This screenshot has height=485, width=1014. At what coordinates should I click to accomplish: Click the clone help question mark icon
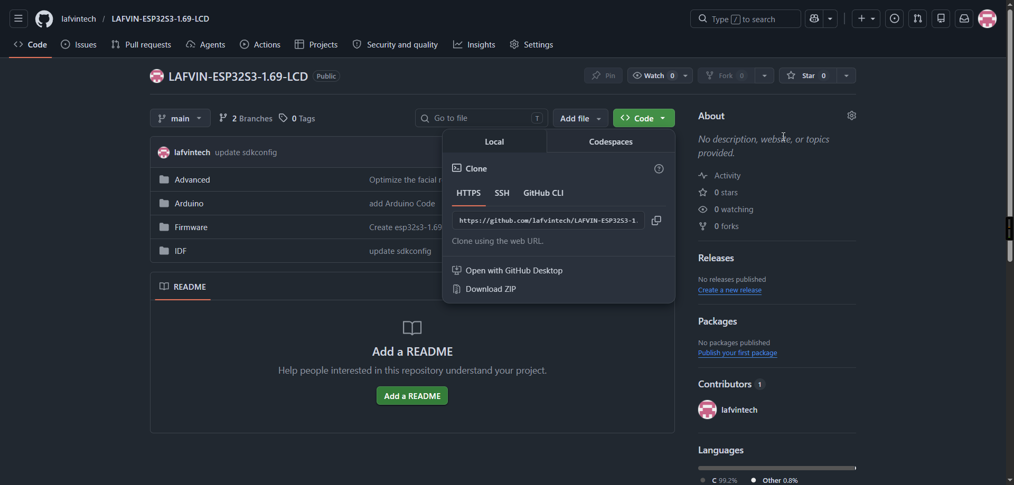tap(659, 169)
